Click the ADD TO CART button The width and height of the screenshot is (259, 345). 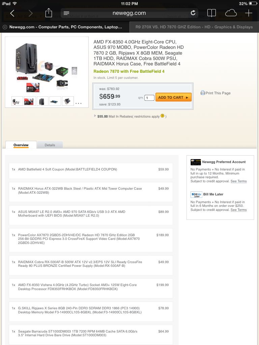coord(173,97)
